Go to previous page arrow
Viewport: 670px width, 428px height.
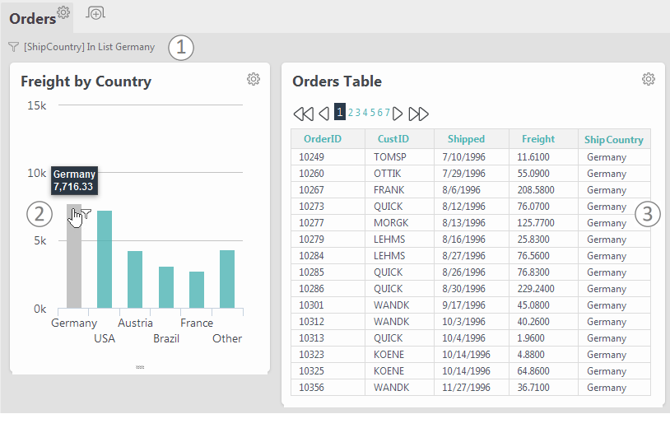pyautogui.click(x=324, y=114)
